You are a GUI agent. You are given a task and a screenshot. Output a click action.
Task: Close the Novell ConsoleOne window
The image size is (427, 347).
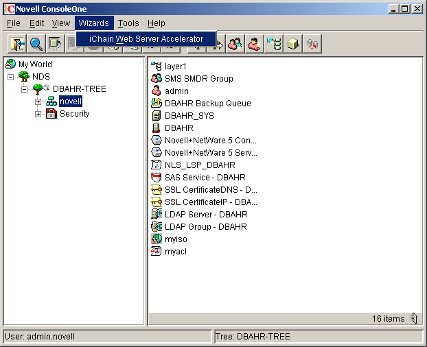417,9
